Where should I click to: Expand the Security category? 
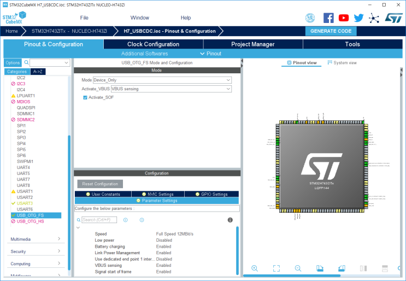point(36,251)
